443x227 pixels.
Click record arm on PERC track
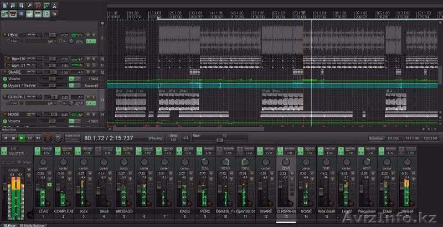click(x=5, y=35)
